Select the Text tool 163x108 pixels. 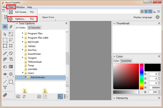[x=5, y=87]
